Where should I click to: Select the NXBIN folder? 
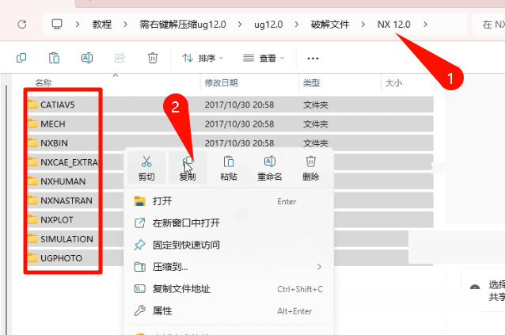pyautogui.click(x=54, y=143)
